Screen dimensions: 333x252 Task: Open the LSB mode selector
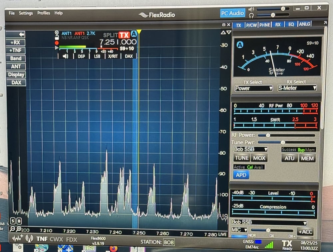(x=97, y=57)
